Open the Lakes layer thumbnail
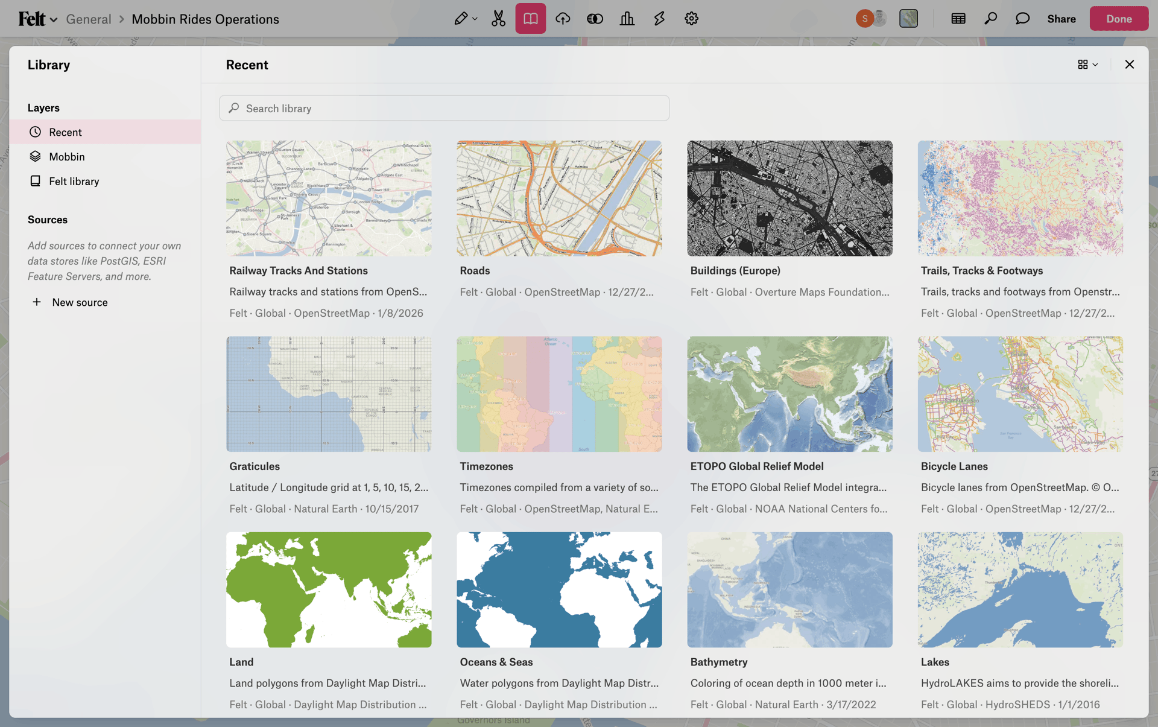The image size is (1158, 727). point(1020,589)
